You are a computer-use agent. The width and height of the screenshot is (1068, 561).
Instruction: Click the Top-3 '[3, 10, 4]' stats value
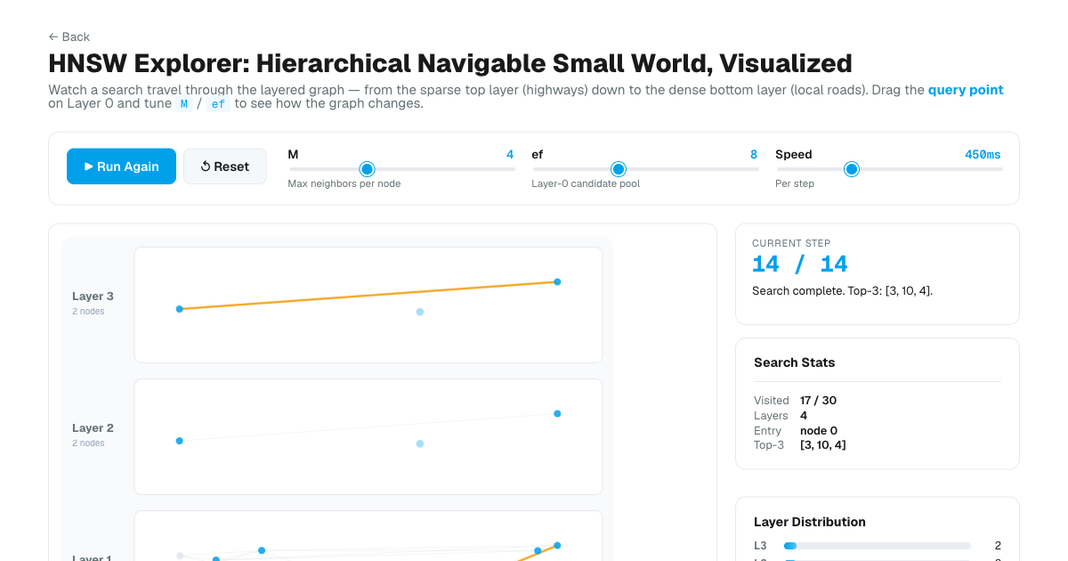coord(823,445)
